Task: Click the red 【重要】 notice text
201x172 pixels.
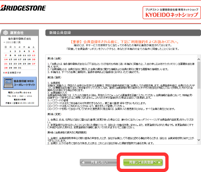Action: point(124,42)
